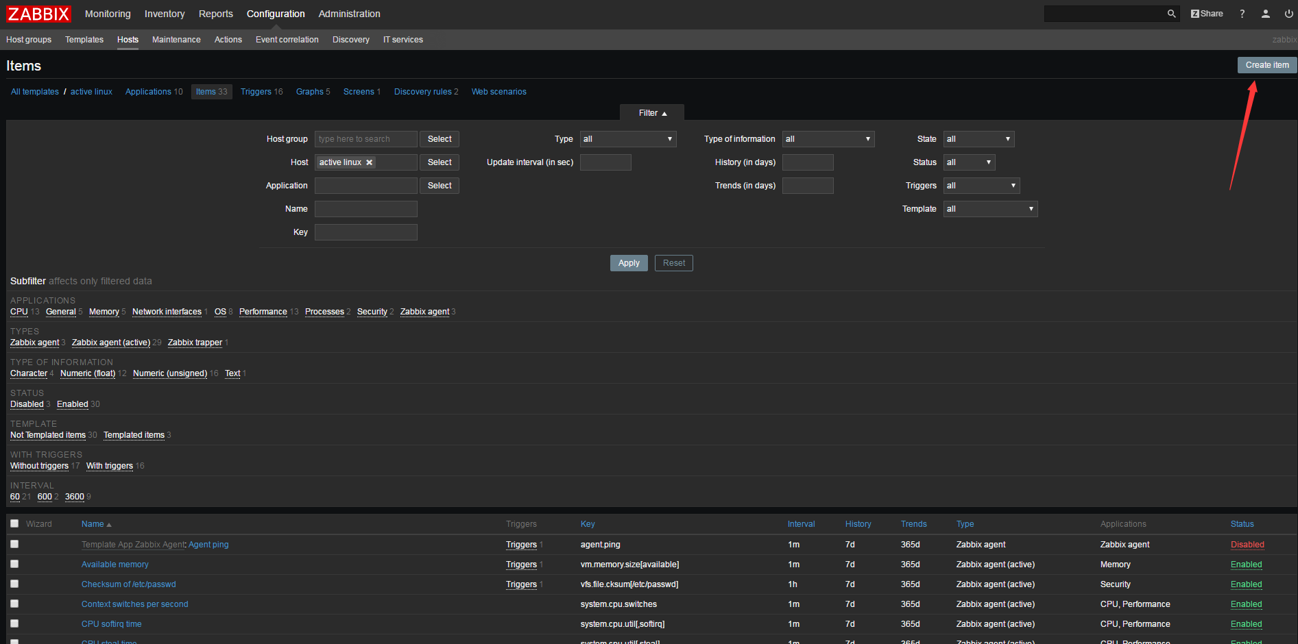Apply the filter
This screenshot has width=1298, height=644.
point(629,263)
